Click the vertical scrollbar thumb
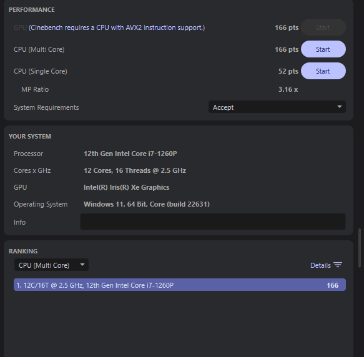The image size is (364, 357). tap(360, 248)
